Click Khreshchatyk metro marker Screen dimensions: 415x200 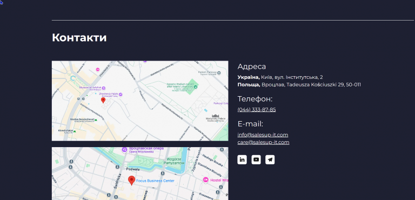pyautogui.click(x=75, y=131)
